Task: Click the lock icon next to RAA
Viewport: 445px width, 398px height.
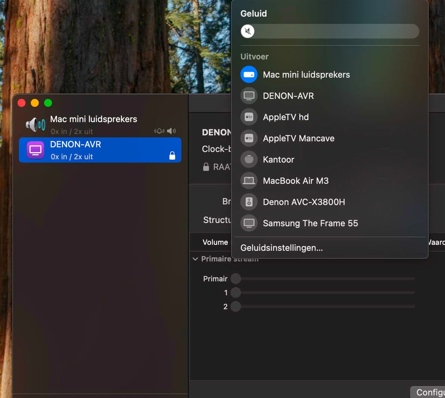Action: [206, 167]
